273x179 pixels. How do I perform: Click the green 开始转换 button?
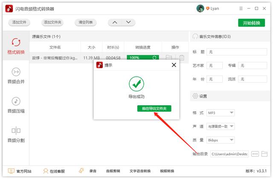[251, 23]
